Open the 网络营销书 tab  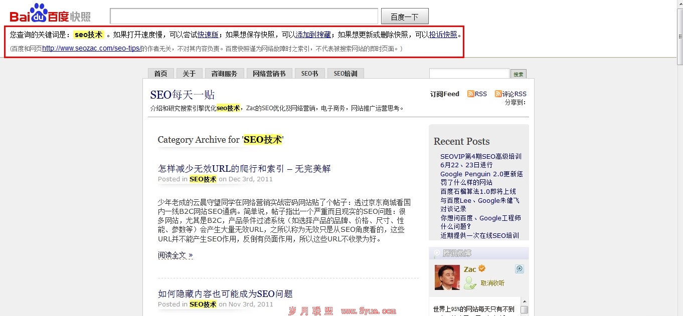269,74
